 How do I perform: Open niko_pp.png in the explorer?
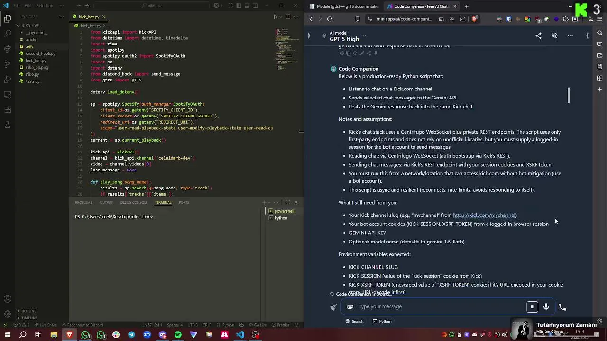pos(37,67)
